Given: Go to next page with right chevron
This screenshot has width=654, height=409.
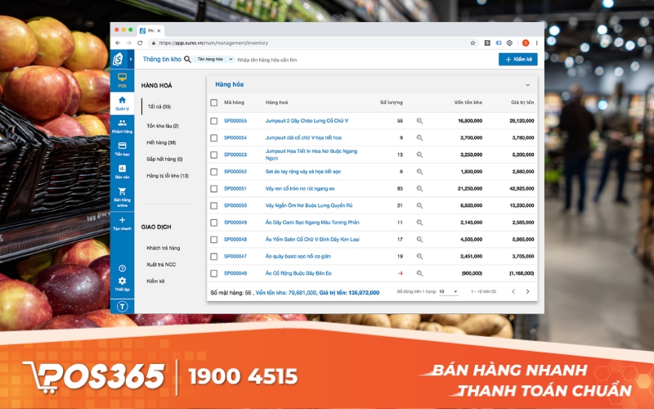Looking at the screenshot, I should tap(527, 291).
